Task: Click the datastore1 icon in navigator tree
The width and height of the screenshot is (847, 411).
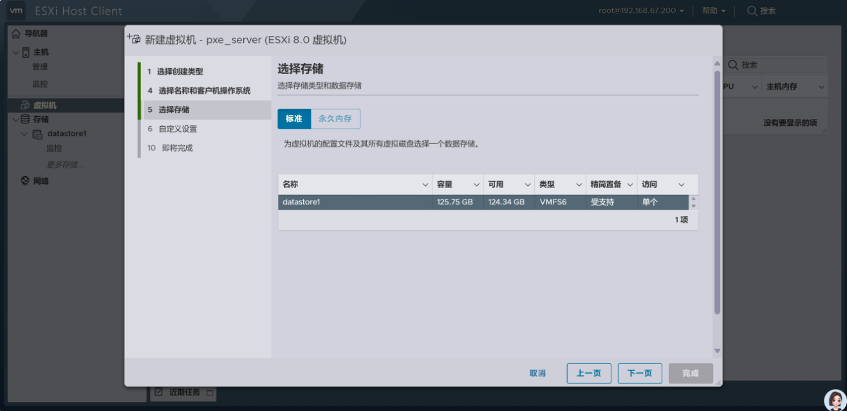Action: click(x=37, y=134)
